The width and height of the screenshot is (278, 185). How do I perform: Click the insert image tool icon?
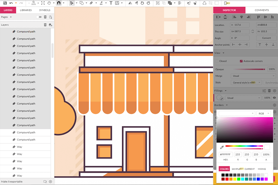117,3
